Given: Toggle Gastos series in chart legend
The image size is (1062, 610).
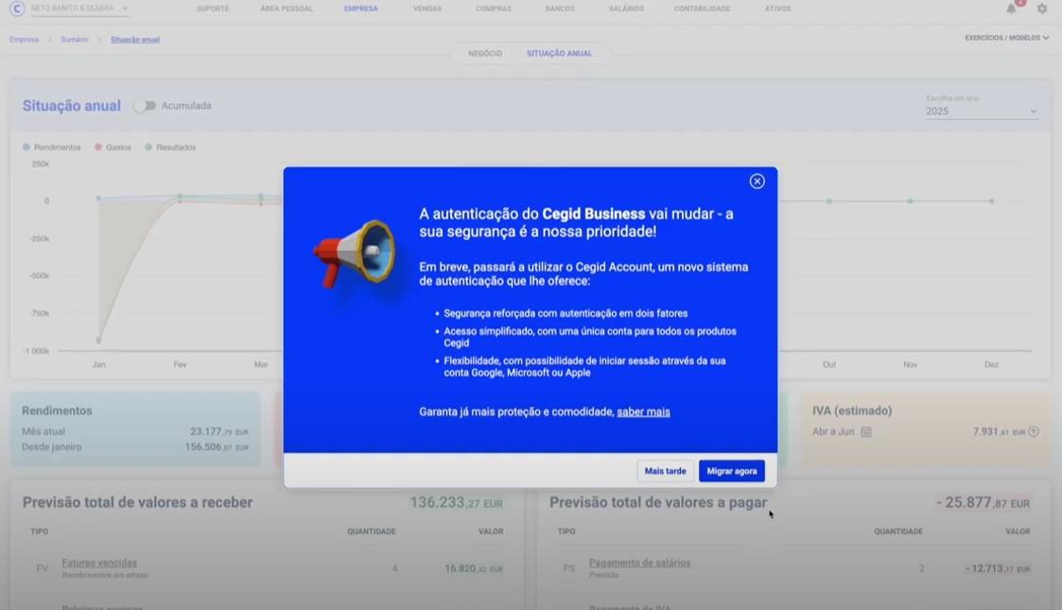Looking at the screenshot, I should coord(113,148).
